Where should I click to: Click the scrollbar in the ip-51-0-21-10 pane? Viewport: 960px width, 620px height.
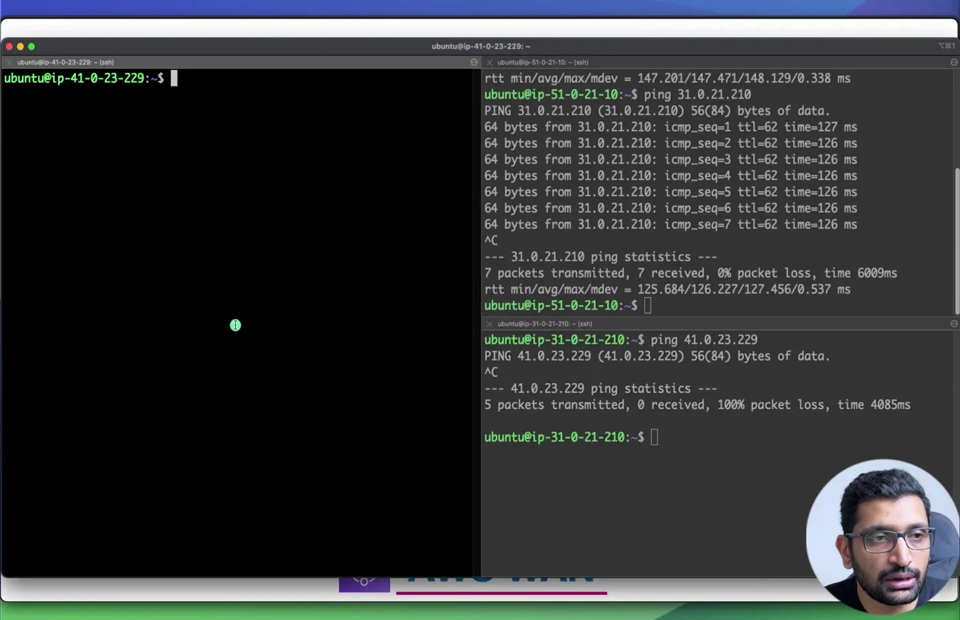click(x=957, y=240)
